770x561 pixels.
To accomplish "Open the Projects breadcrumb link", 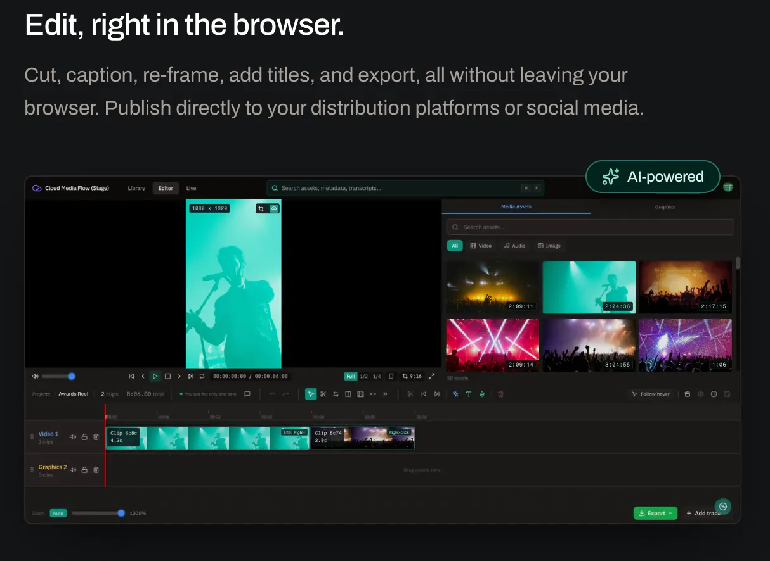I will (41, 394).
